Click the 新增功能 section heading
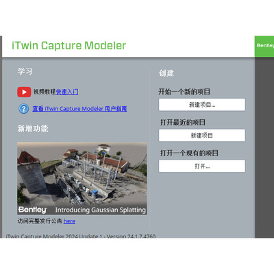The height and width of the screenshot is (274, 274). pyautogui.click(x=33, y=129)
